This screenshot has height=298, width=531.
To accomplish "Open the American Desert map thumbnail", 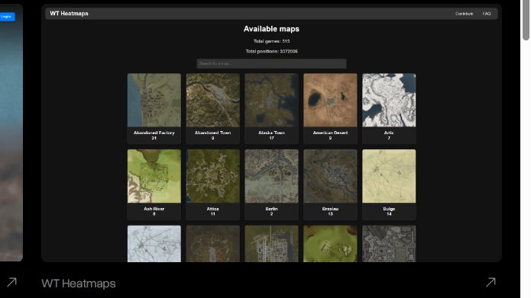I will pyautogui.click(x=330, y=100).
